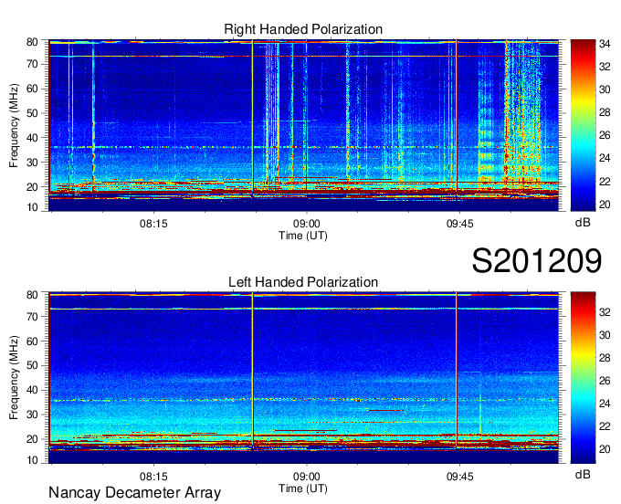621x504 pixels.
Task: Click the Right Handed panel color bar
Action: point(583,125)
